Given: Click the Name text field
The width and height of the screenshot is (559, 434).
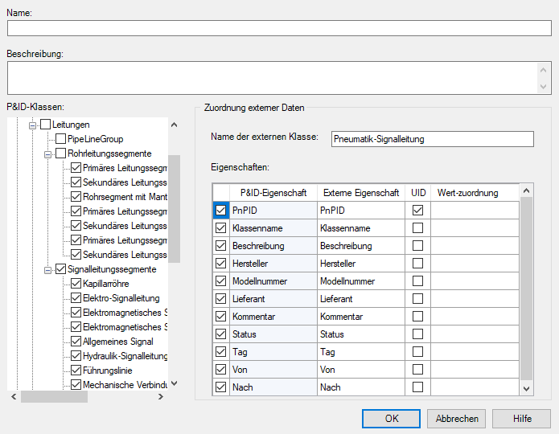Looking at the screenshot, I should point(279,28).
